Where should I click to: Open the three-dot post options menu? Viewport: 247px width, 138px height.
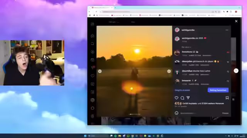pos(227,30)
